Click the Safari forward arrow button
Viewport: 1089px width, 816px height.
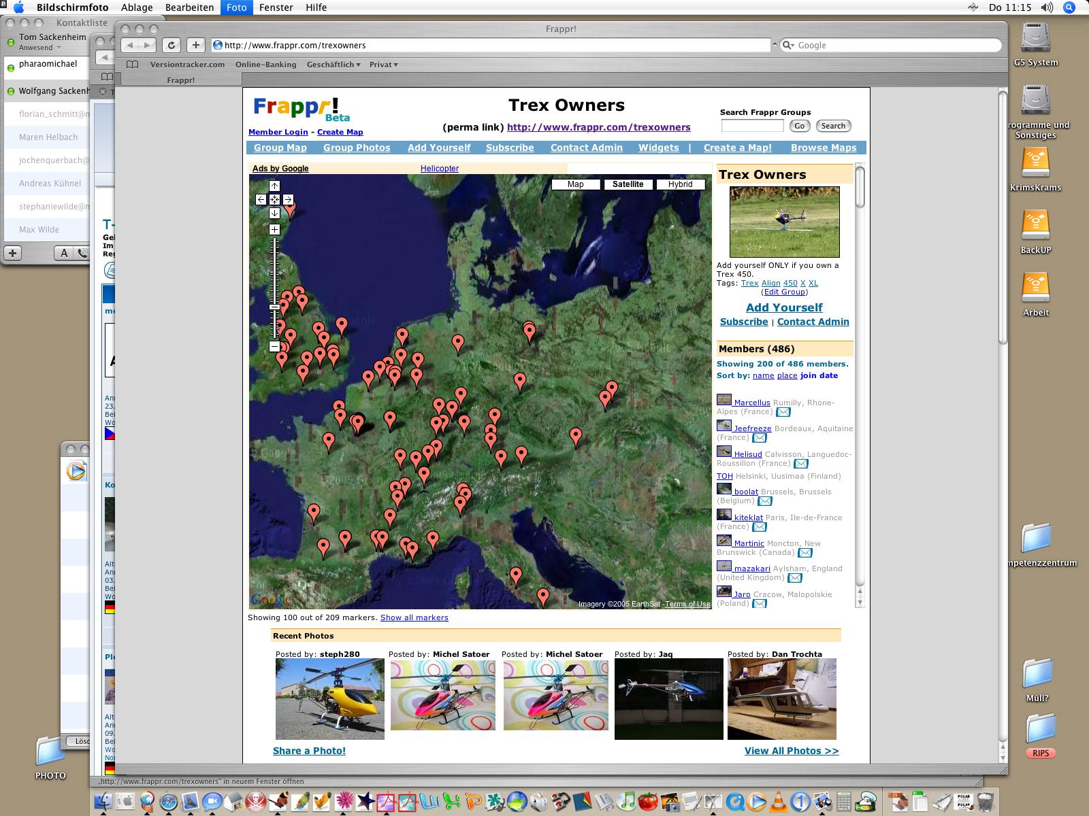pyautogui.click(x=148, y=45)
